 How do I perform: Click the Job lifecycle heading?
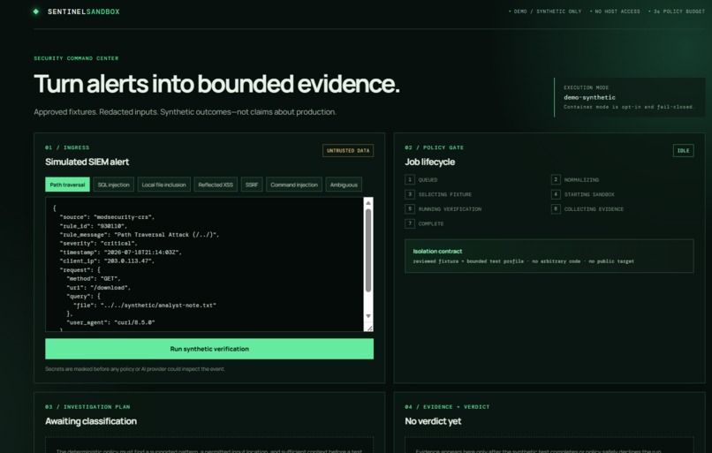[x=429, y=162]
